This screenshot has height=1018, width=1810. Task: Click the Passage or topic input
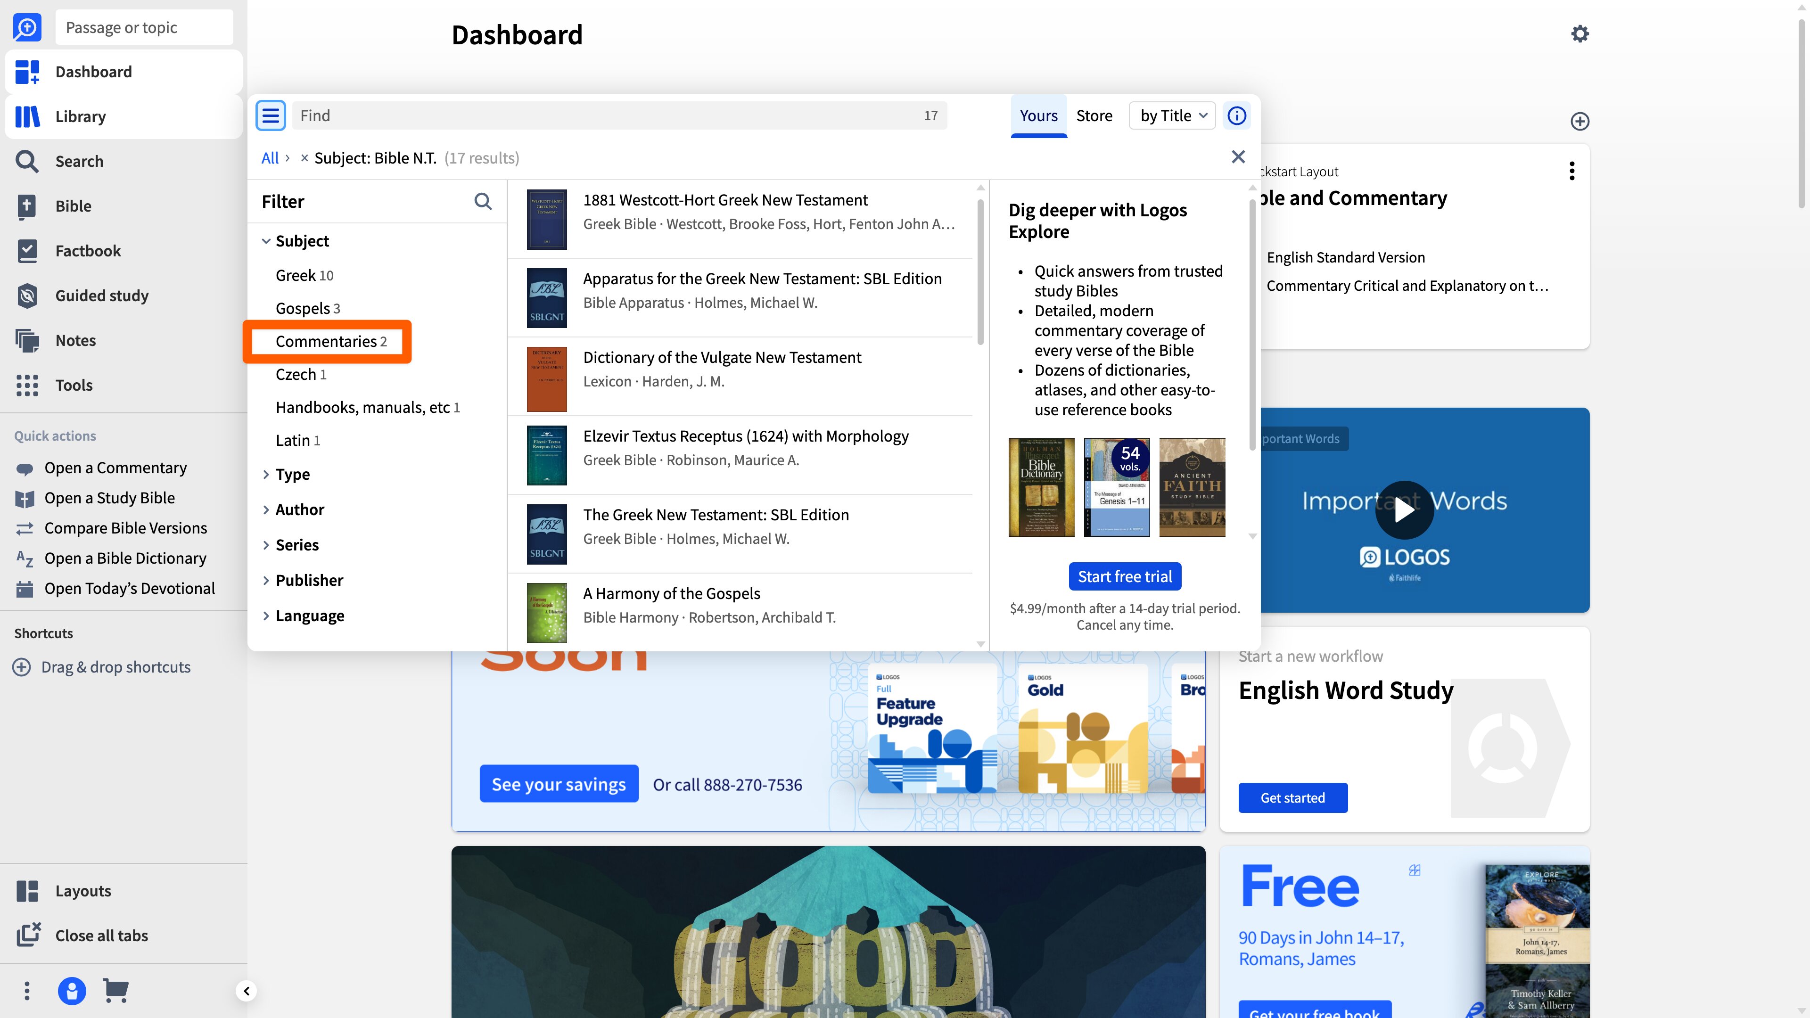click(144, 27)
